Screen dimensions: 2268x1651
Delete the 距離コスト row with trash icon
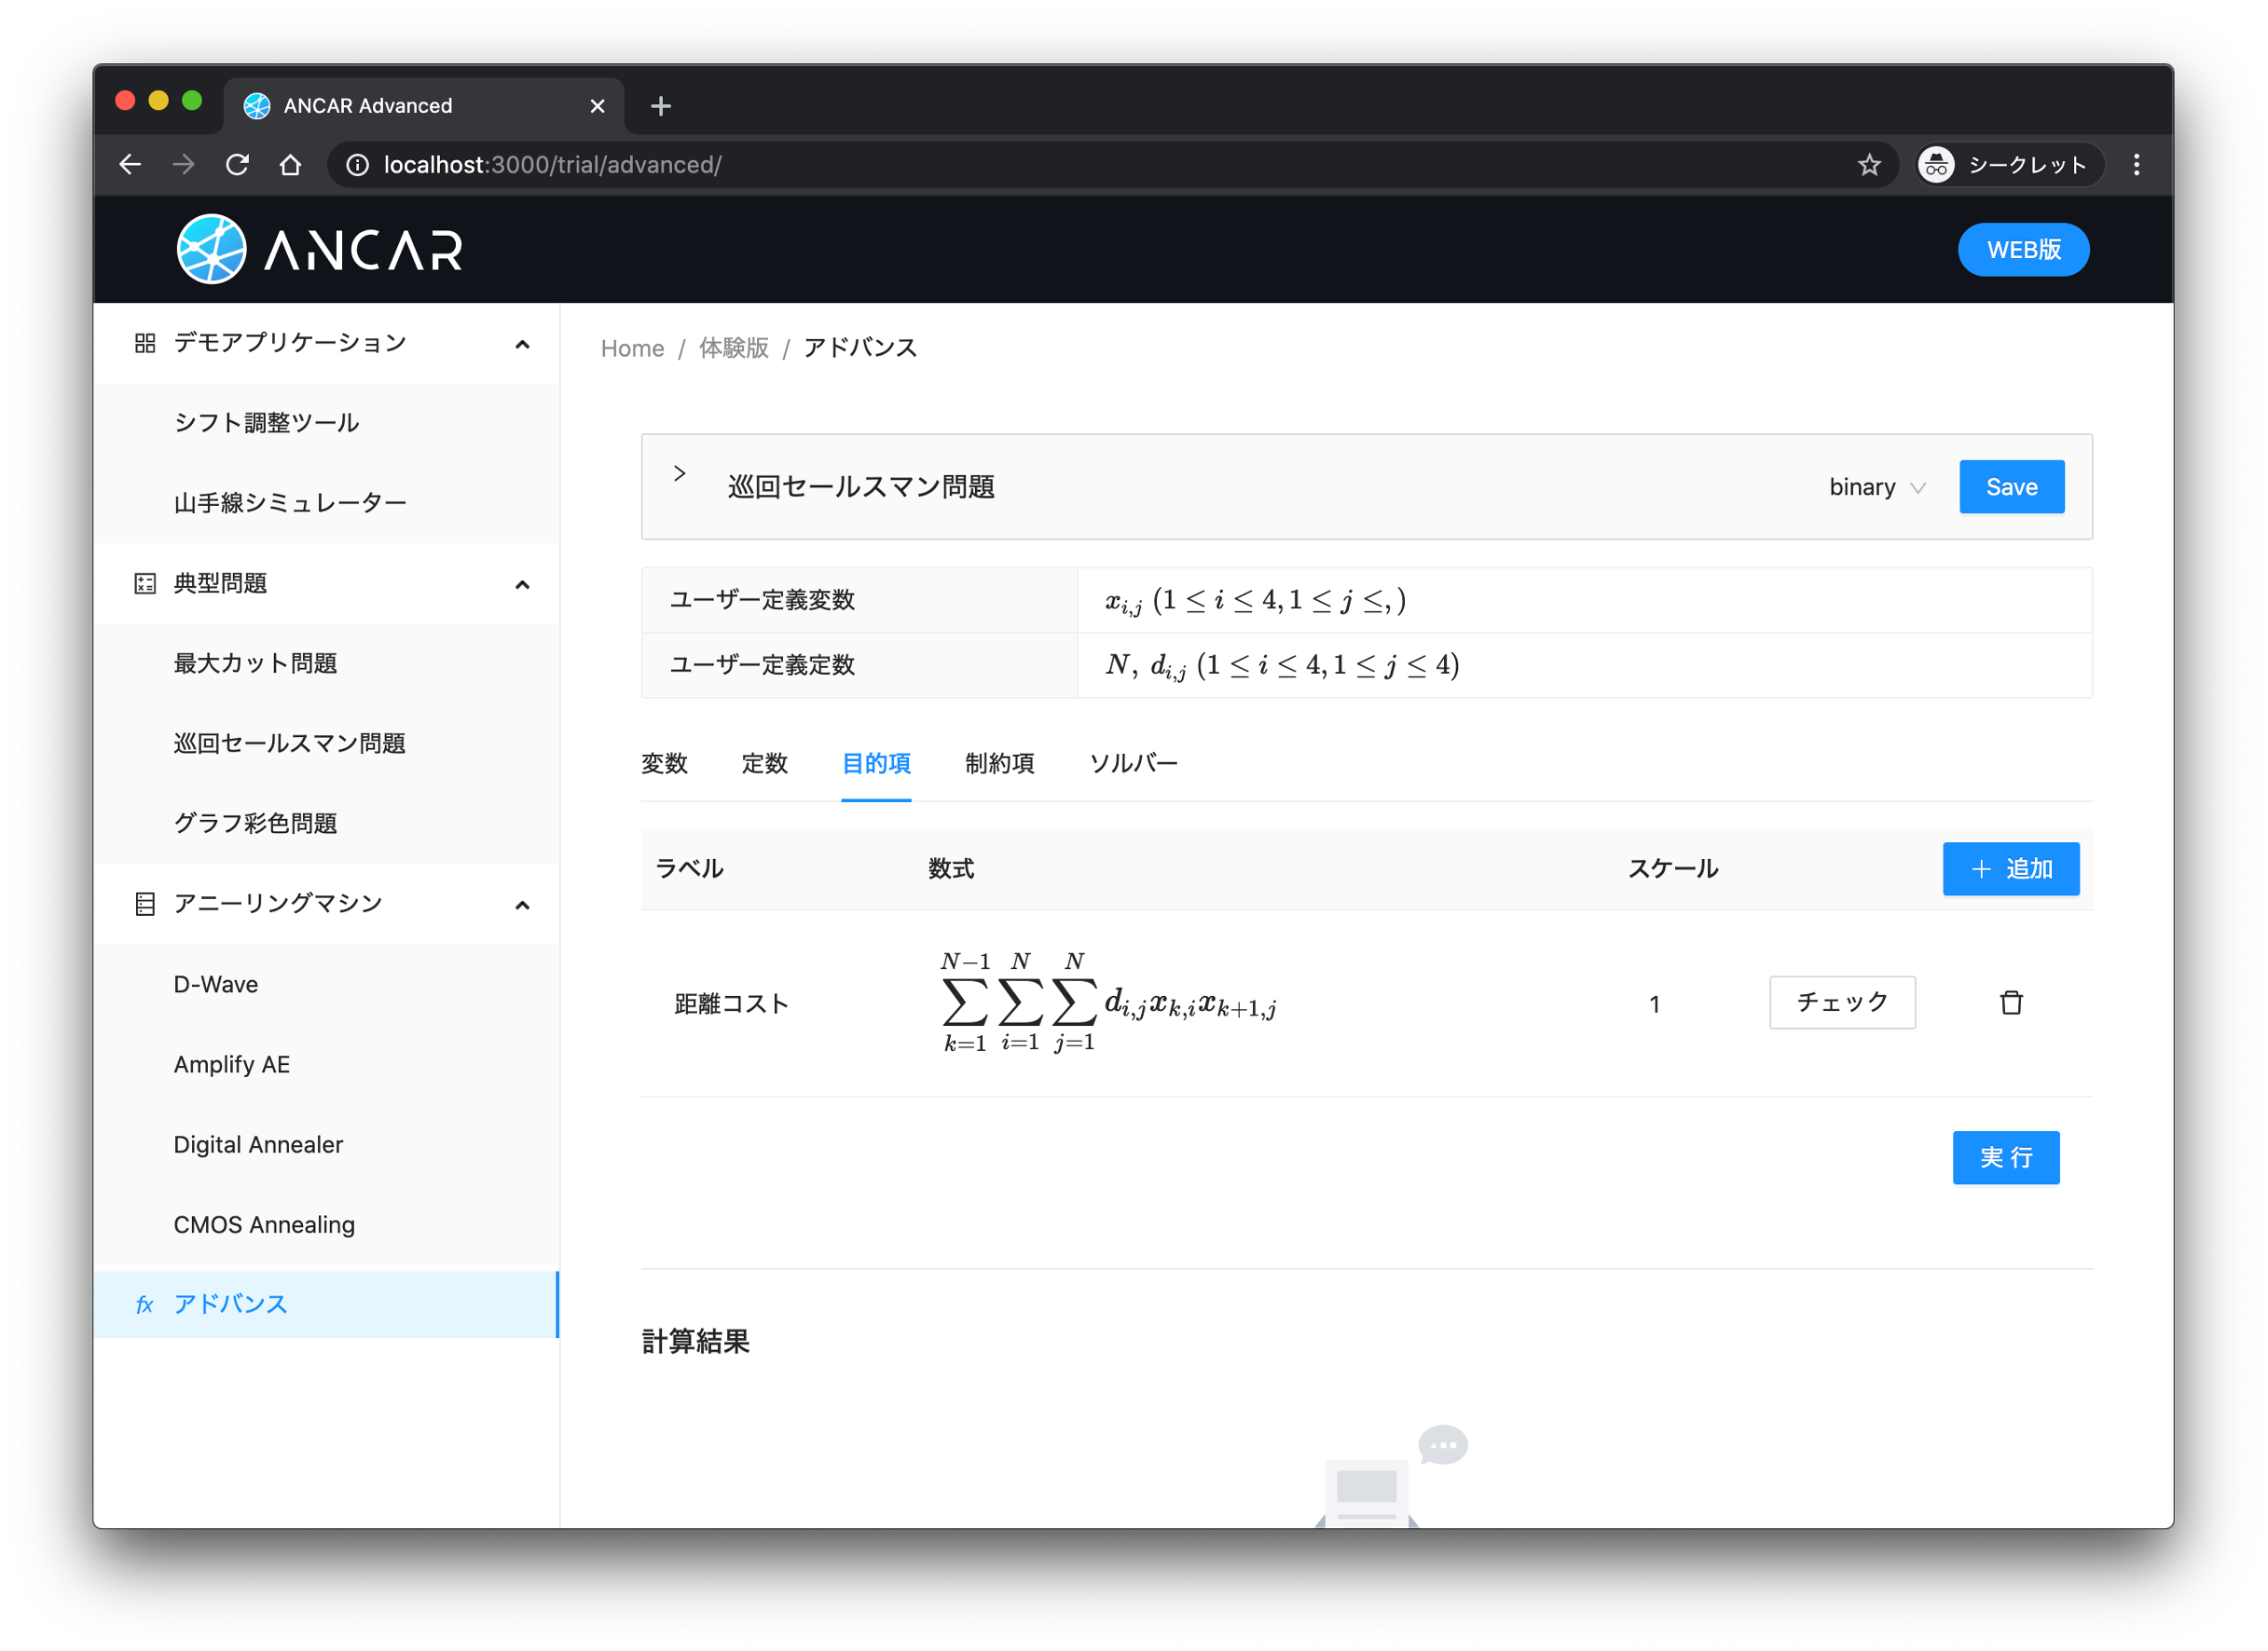[x=2011, y=1003]
